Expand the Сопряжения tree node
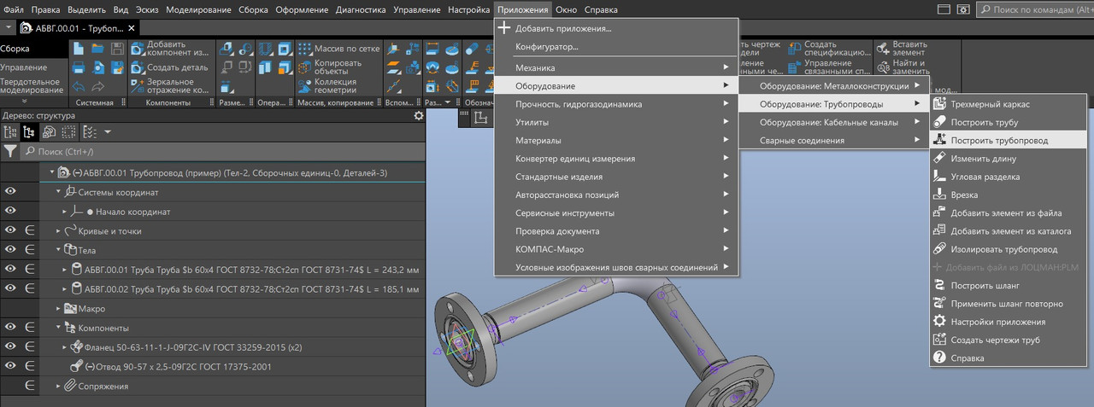The height and width of the screenshot is (407, 1094). point(59,387)
